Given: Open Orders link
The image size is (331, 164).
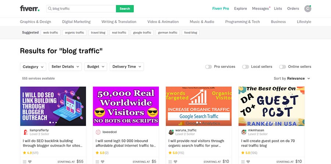Looking at the screenshot, I should [x=293, y=9].
